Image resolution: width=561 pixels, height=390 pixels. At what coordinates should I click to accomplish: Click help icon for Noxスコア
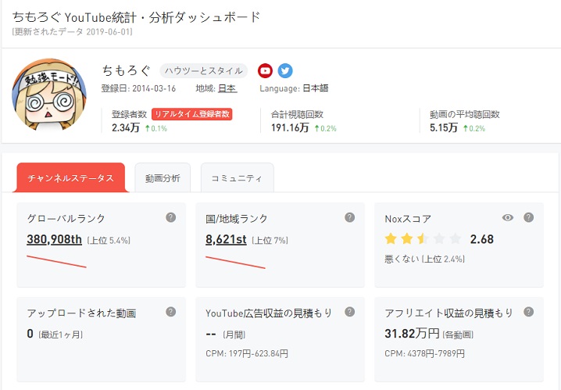coord(528,217)
